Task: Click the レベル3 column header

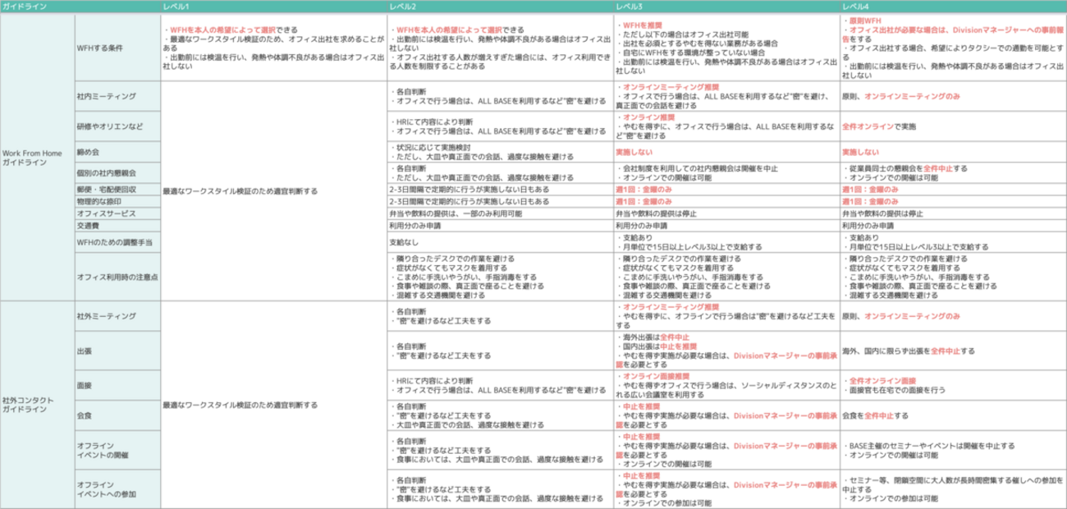Action: pyautogui.click(x=726, y=7)
